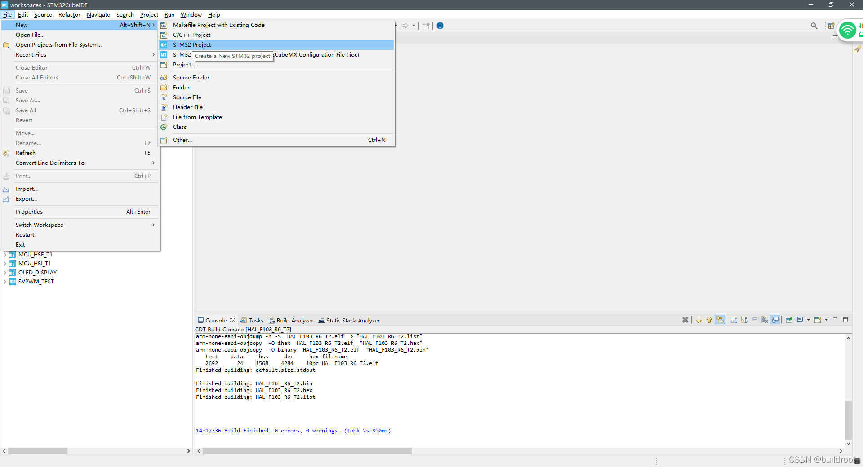Image resolution: width=863 pixels, height=467 pixels.
Task: Click the pin editor icon in toolbar
Action: click(426, 26)
